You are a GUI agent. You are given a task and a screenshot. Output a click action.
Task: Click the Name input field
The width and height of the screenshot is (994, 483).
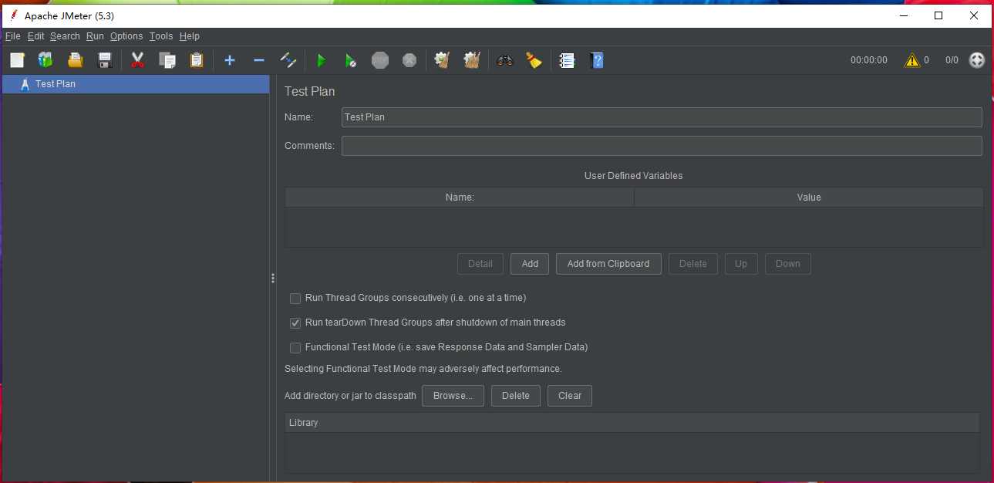point(662,117)
